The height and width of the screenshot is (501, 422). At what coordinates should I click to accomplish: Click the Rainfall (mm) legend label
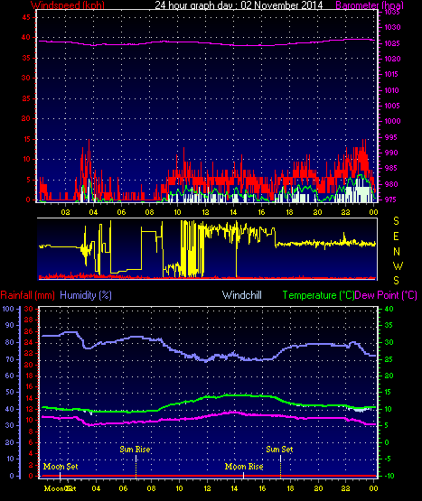point(27,295)
